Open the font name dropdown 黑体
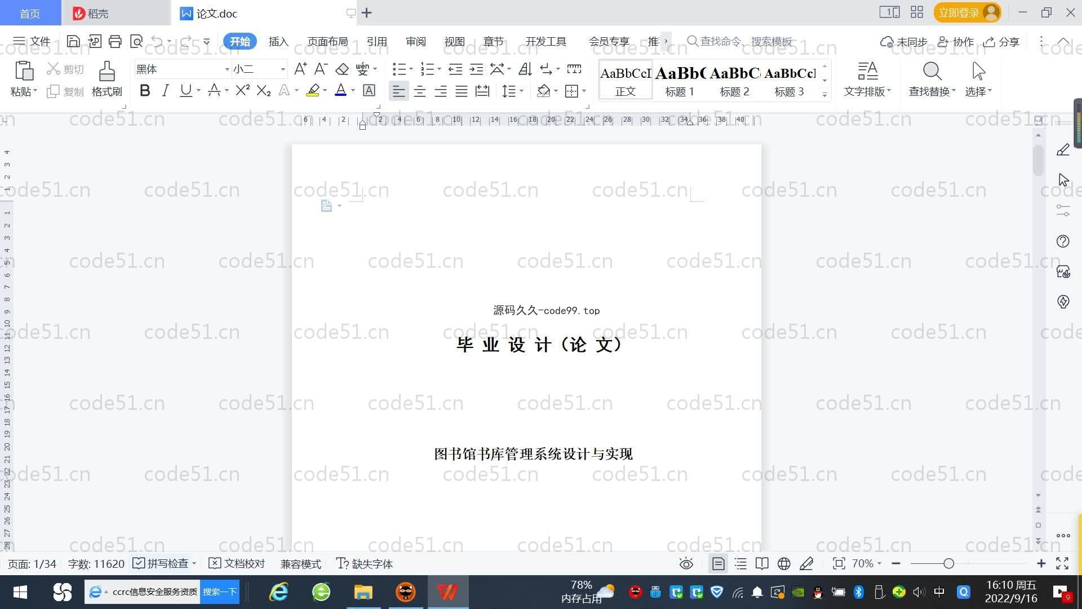 [227, 69]
